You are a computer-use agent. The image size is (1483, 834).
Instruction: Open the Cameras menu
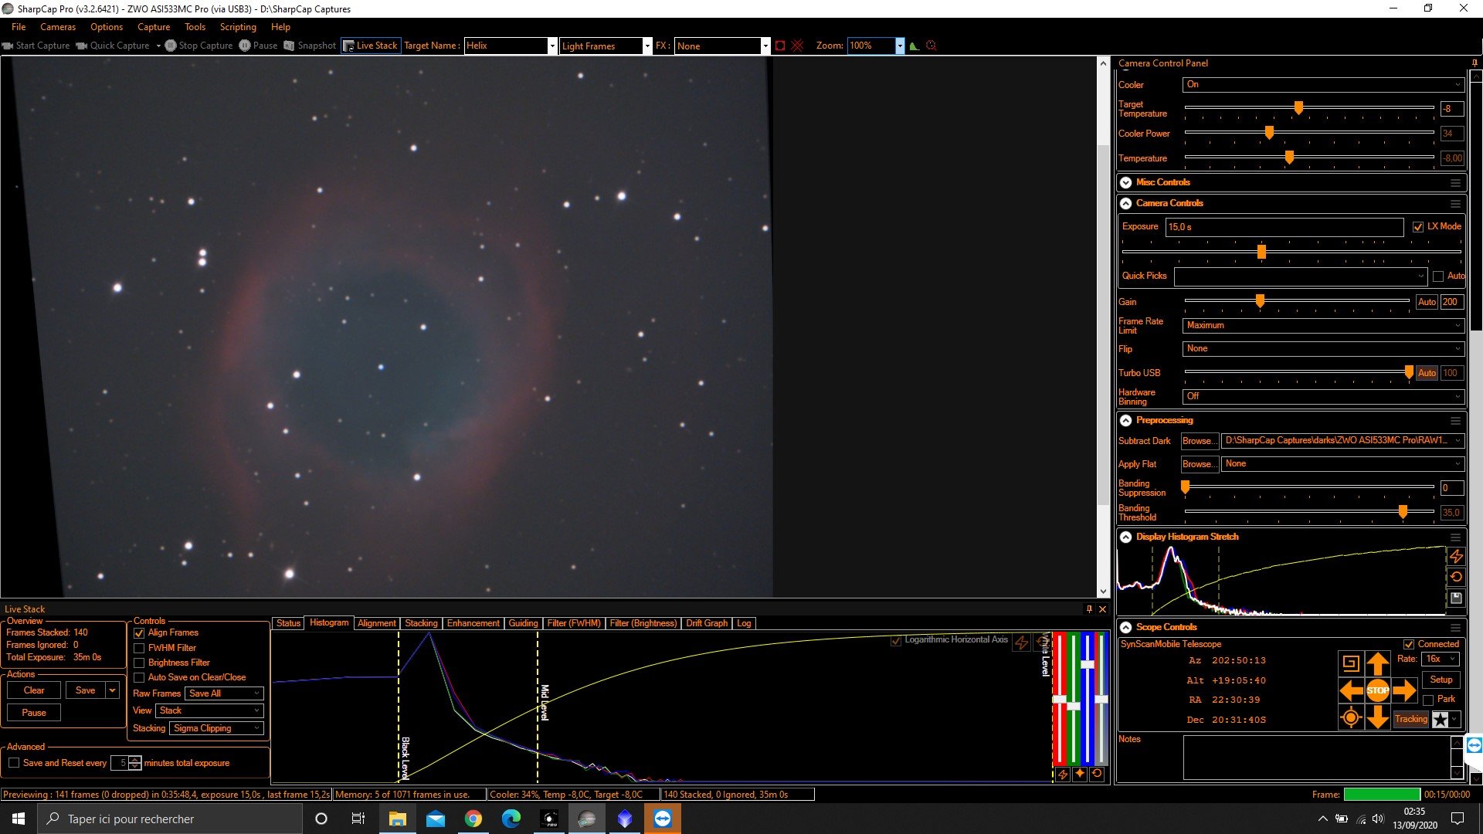click(x=58, y=27)
